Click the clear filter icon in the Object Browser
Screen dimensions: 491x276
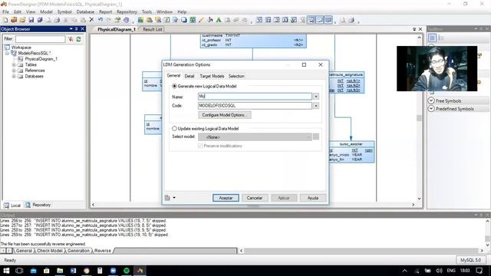coord(71,39)
